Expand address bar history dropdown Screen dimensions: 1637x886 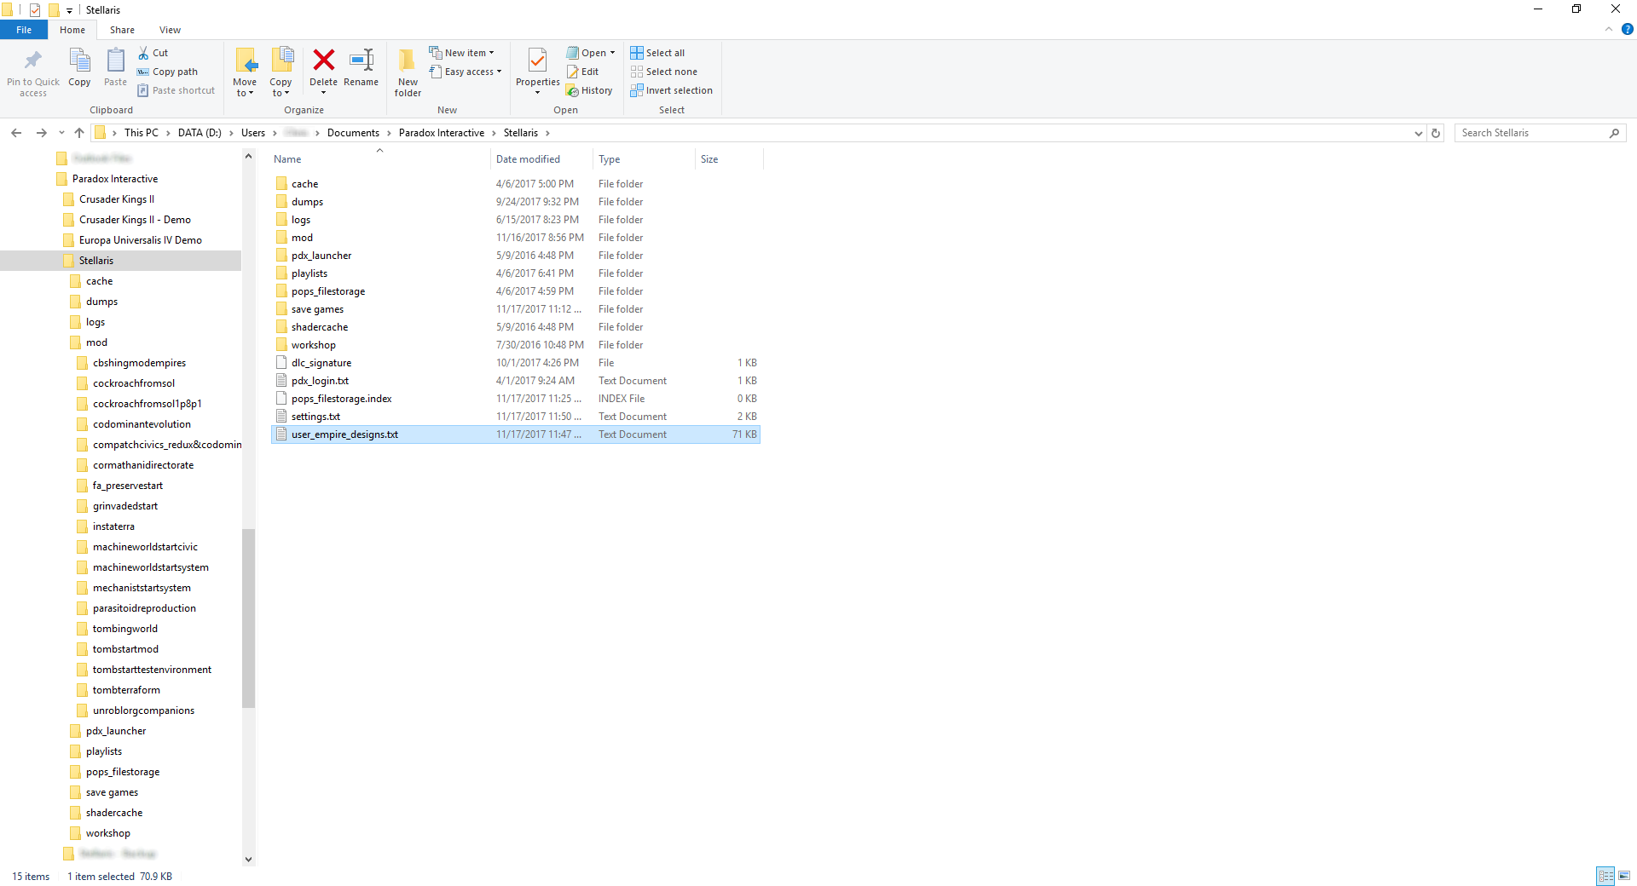pos(1419,133)
